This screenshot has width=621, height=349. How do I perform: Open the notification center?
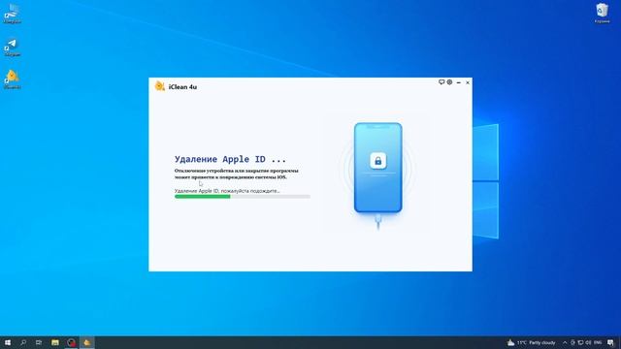[x=610, y=342]
